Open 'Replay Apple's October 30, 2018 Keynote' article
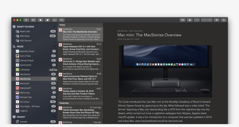The image size is (239, 127). (x=80, y=94)
